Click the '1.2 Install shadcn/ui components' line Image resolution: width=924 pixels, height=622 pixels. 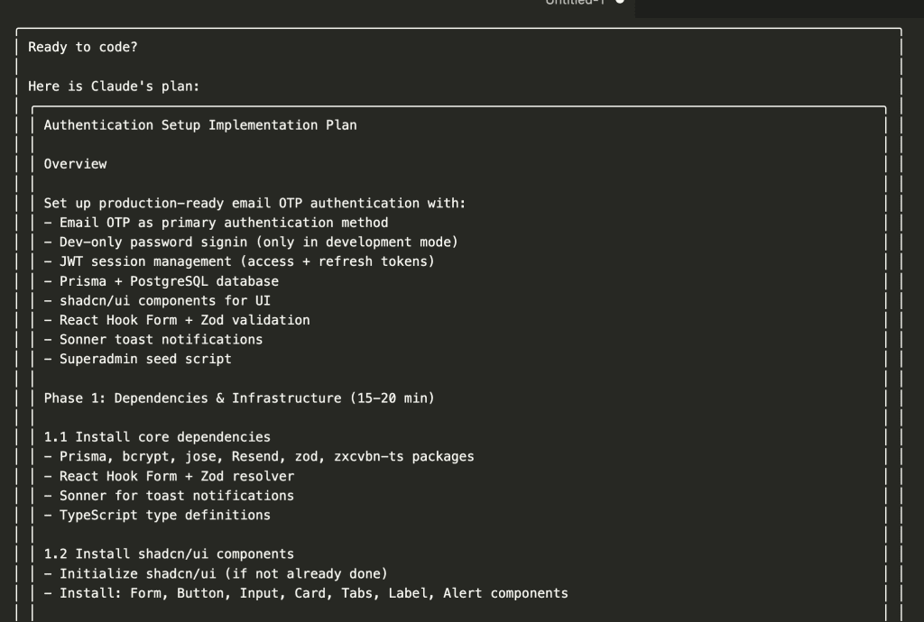pos(169,554)
